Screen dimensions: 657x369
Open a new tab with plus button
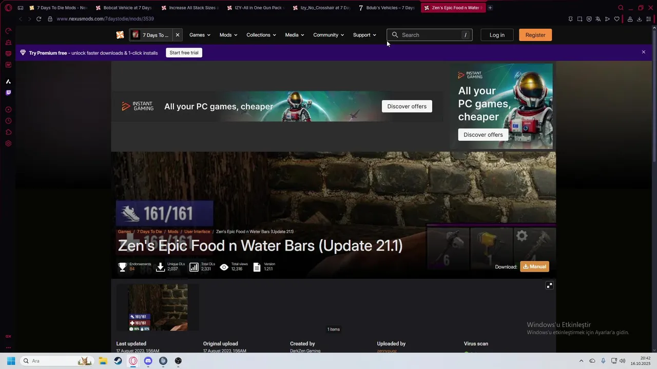coord(490,8)
